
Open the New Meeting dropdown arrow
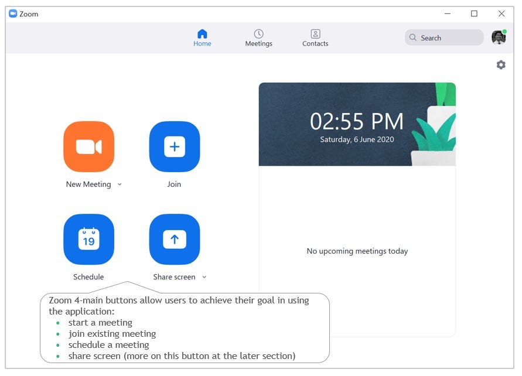[120, 184]
